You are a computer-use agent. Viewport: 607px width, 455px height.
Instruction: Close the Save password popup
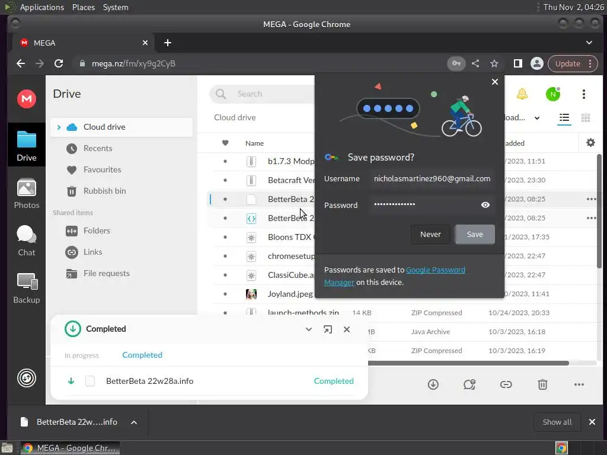pyautogui.click(x=494, y=82)
